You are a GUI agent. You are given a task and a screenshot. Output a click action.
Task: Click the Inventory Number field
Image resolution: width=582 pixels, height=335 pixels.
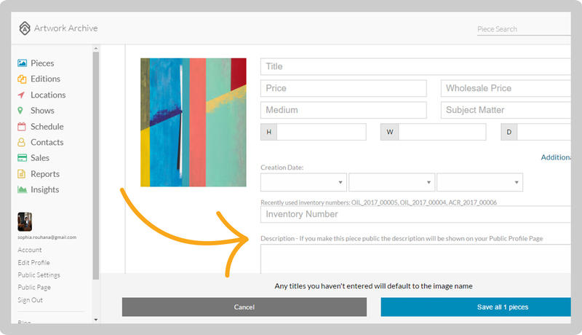pos(415,214)
